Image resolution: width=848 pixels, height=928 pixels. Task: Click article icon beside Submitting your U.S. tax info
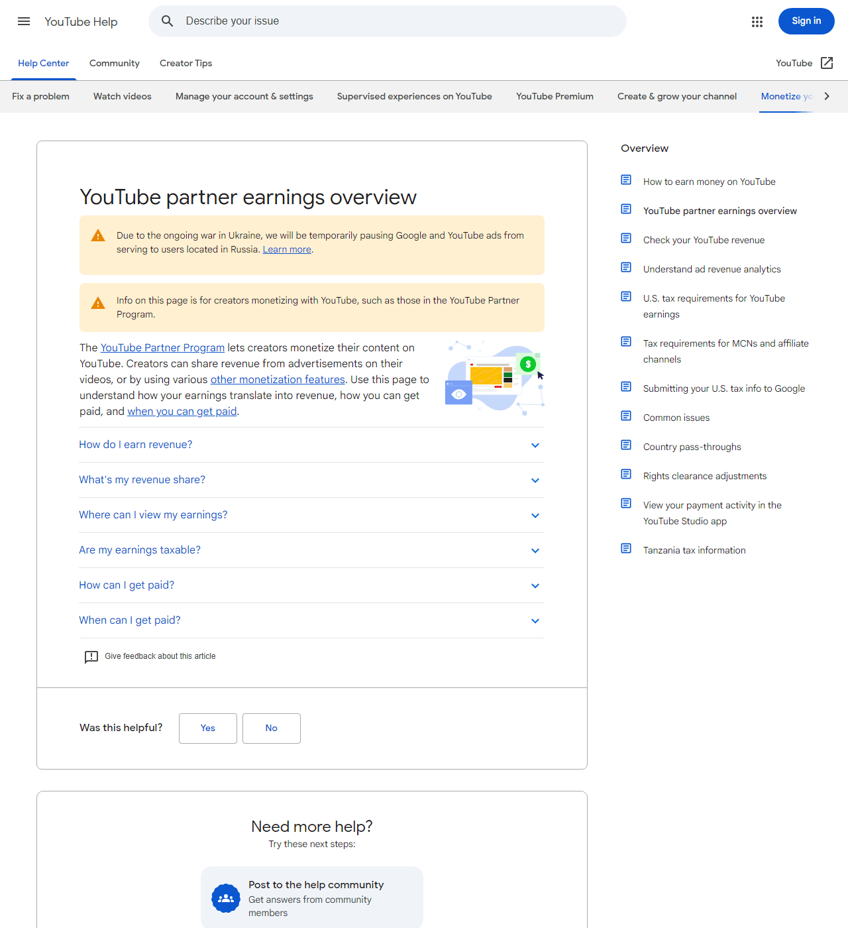(x=626, y=386)
